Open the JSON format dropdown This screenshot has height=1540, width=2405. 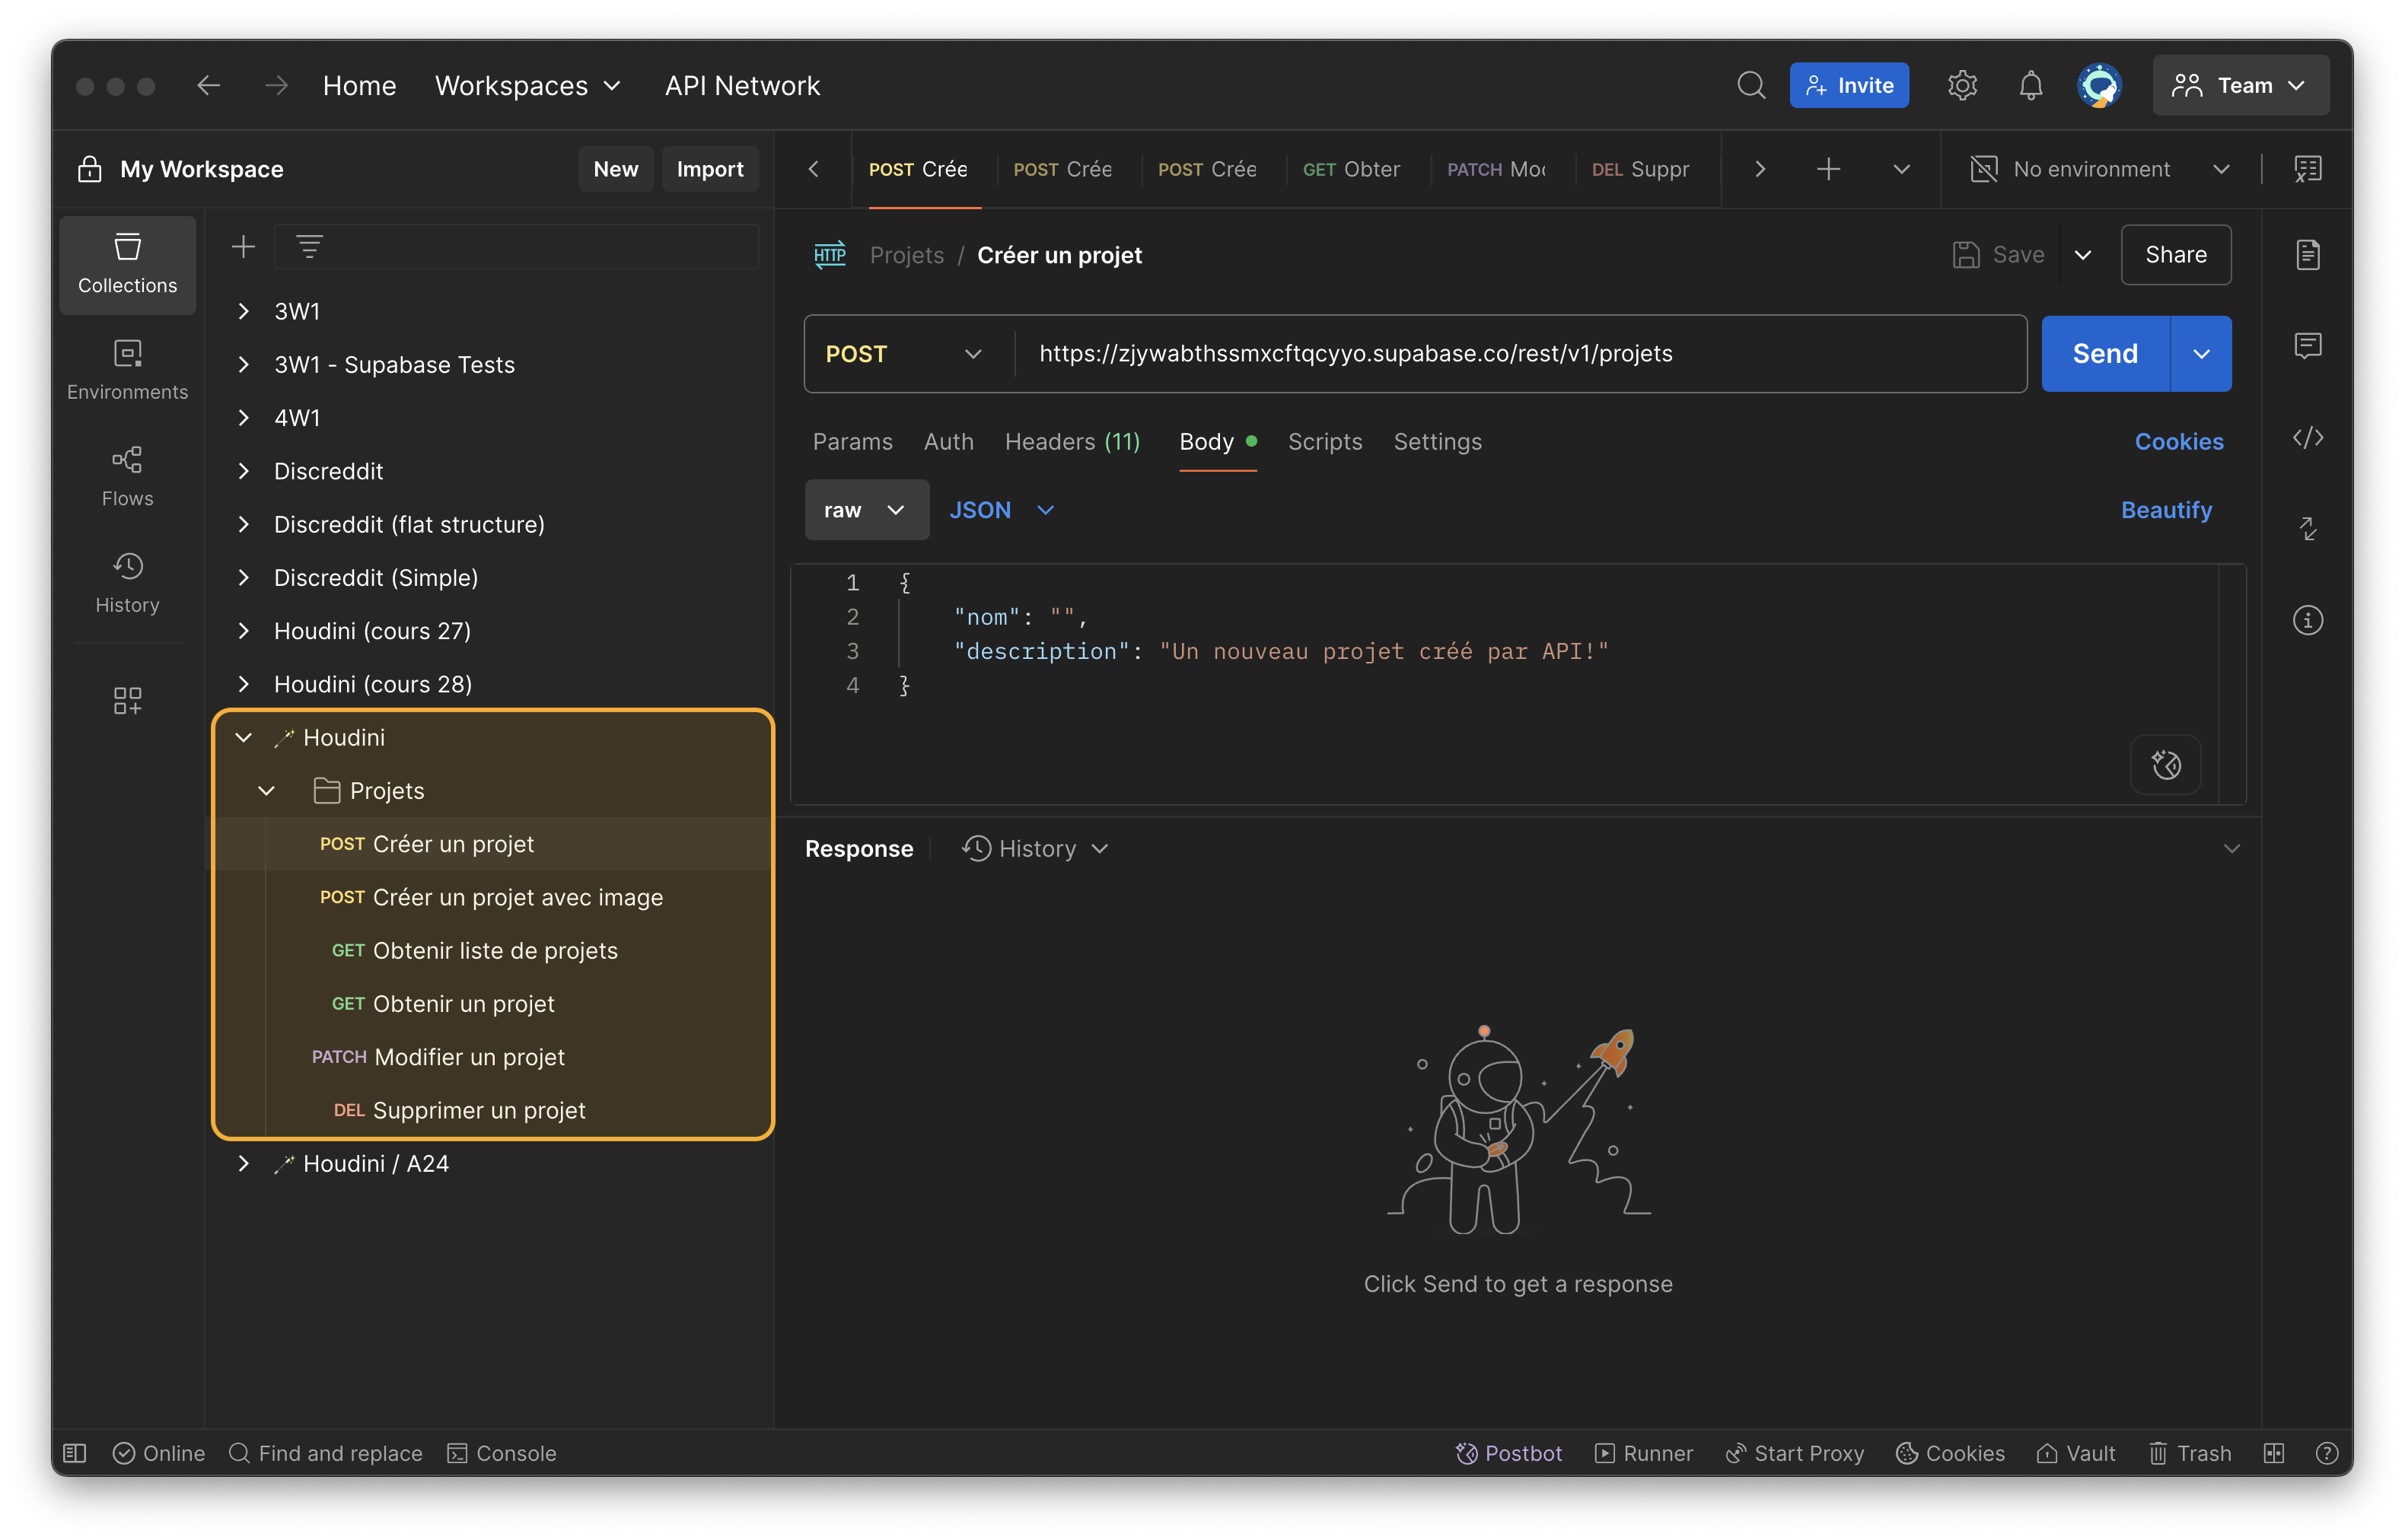pyautogui.click(x=1002, y=510)
